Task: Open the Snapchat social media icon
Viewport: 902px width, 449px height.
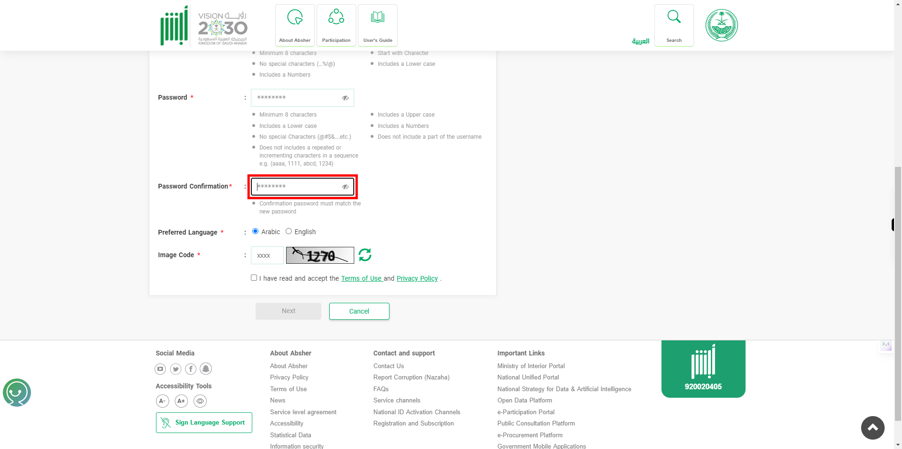Action: click(x=206, y=369)
